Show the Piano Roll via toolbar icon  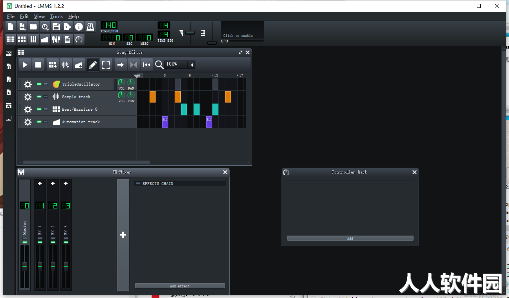[33, 39]
